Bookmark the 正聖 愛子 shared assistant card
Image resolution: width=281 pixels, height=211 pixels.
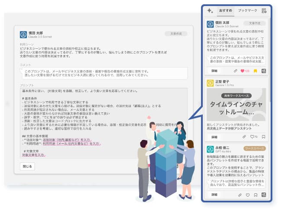coord(263,137)
